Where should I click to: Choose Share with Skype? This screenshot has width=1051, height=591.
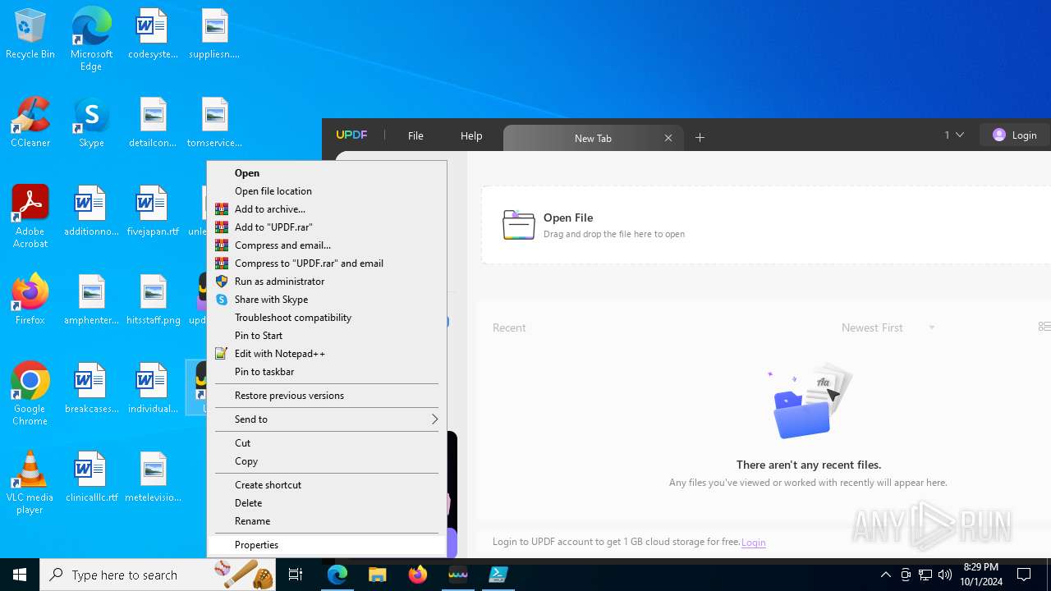click(327, 300)
